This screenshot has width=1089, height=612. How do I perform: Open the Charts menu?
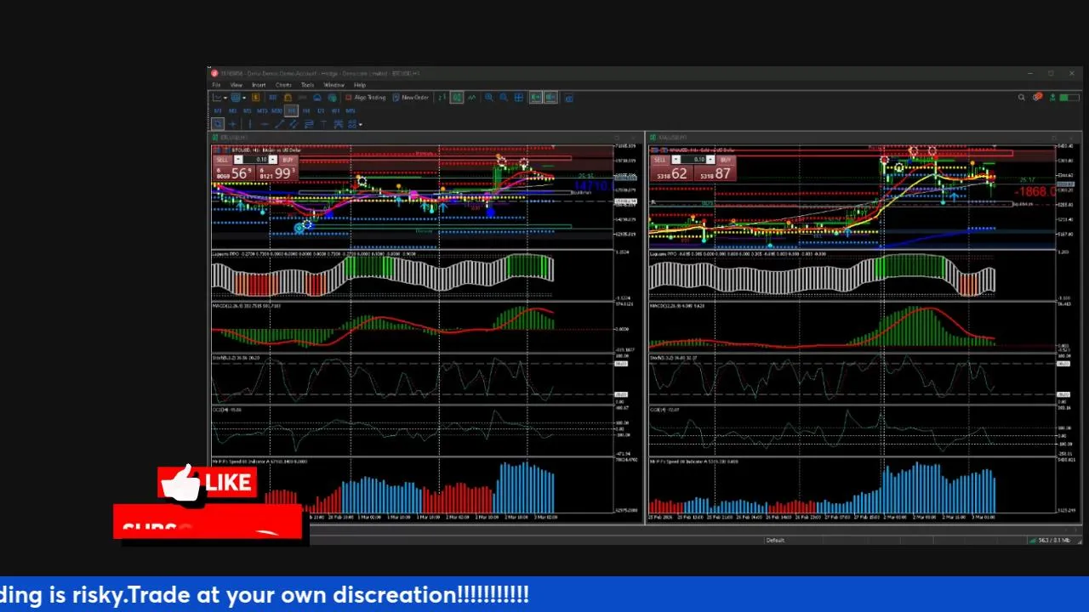click(283, 85)
